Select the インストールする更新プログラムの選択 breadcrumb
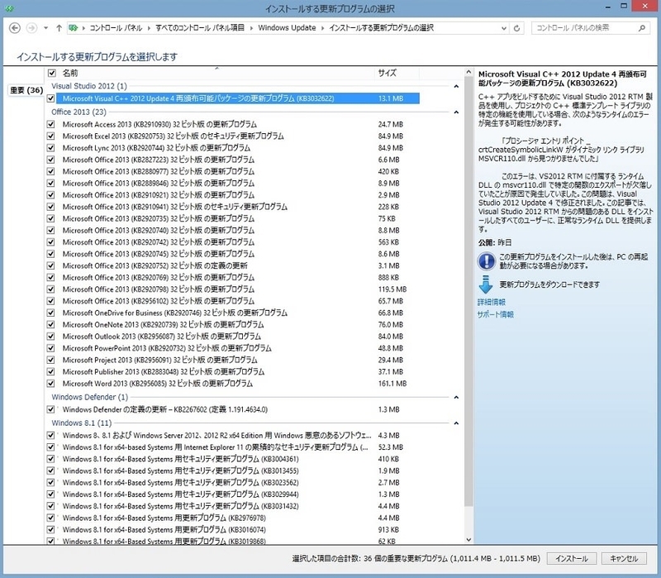661x578 pixels. (381, 28)
